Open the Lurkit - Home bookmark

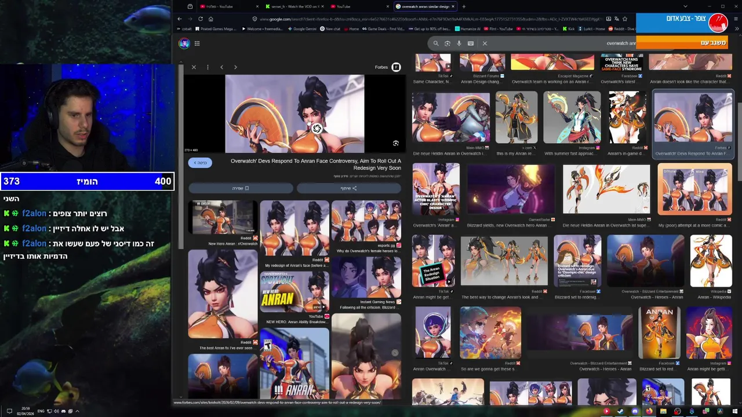(x=592, y=28)
